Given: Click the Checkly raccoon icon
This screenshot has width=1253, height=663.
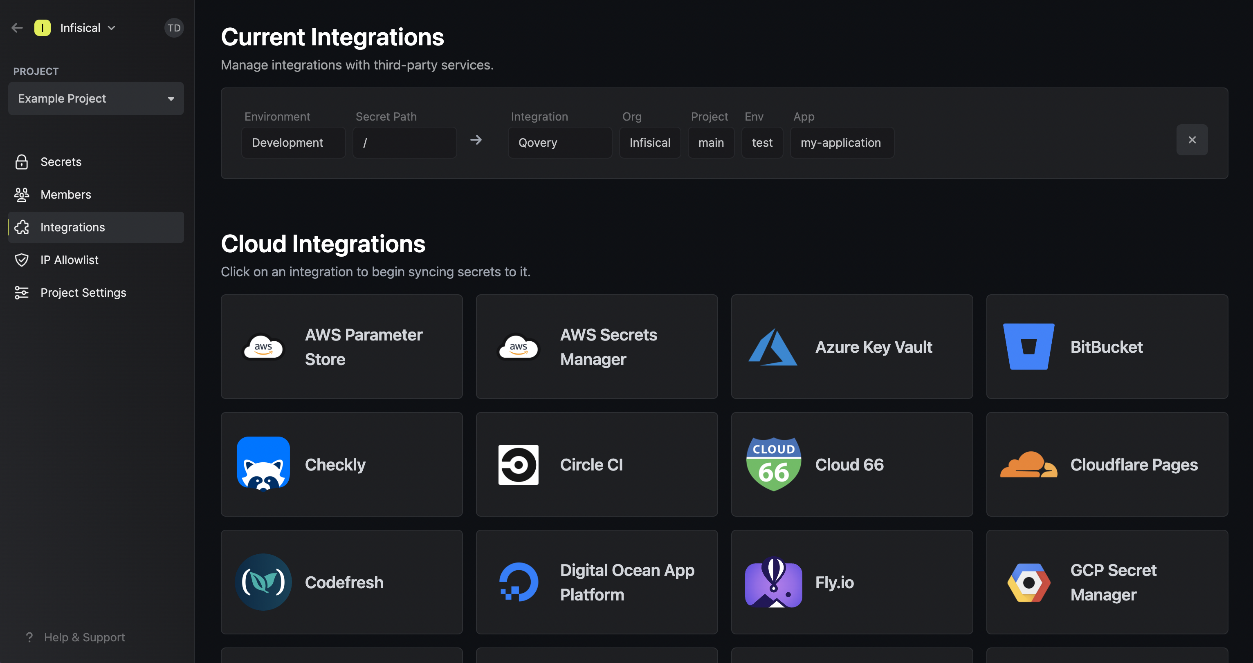Looking at the screenshot, I should coord(263,464).
